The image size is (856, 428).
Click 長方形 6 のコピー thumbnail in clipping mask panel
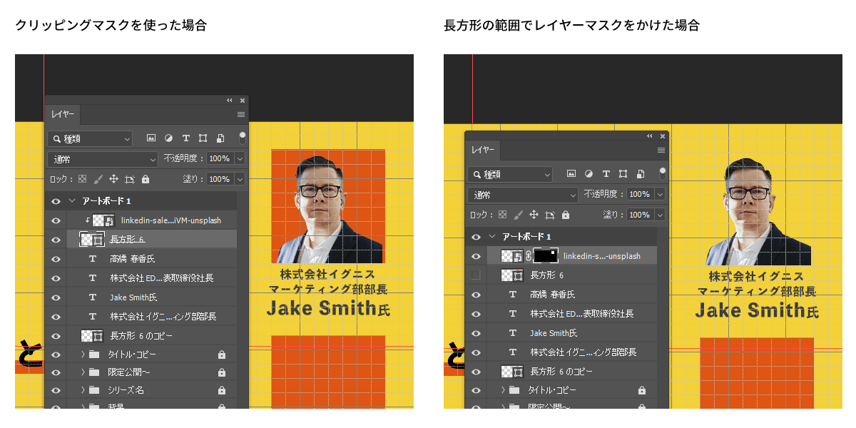93,335
